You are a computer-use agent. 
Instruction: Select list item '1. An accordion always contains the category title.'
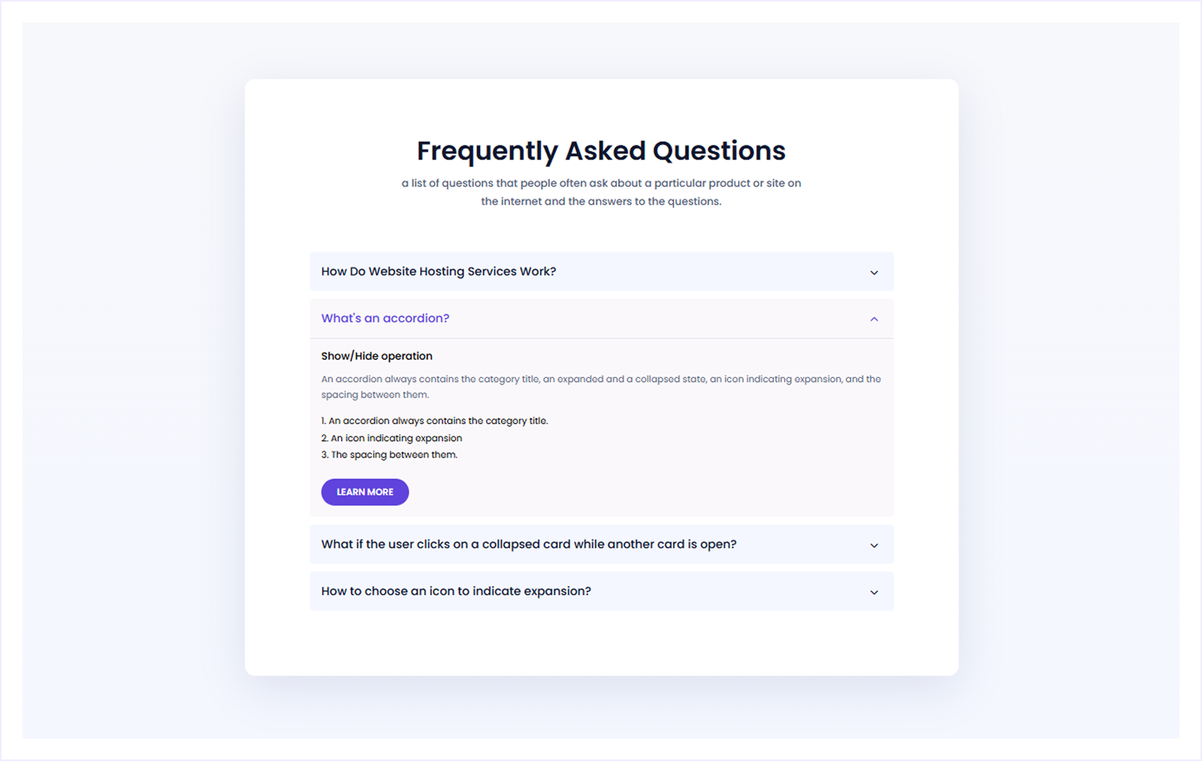click(434, 421)
